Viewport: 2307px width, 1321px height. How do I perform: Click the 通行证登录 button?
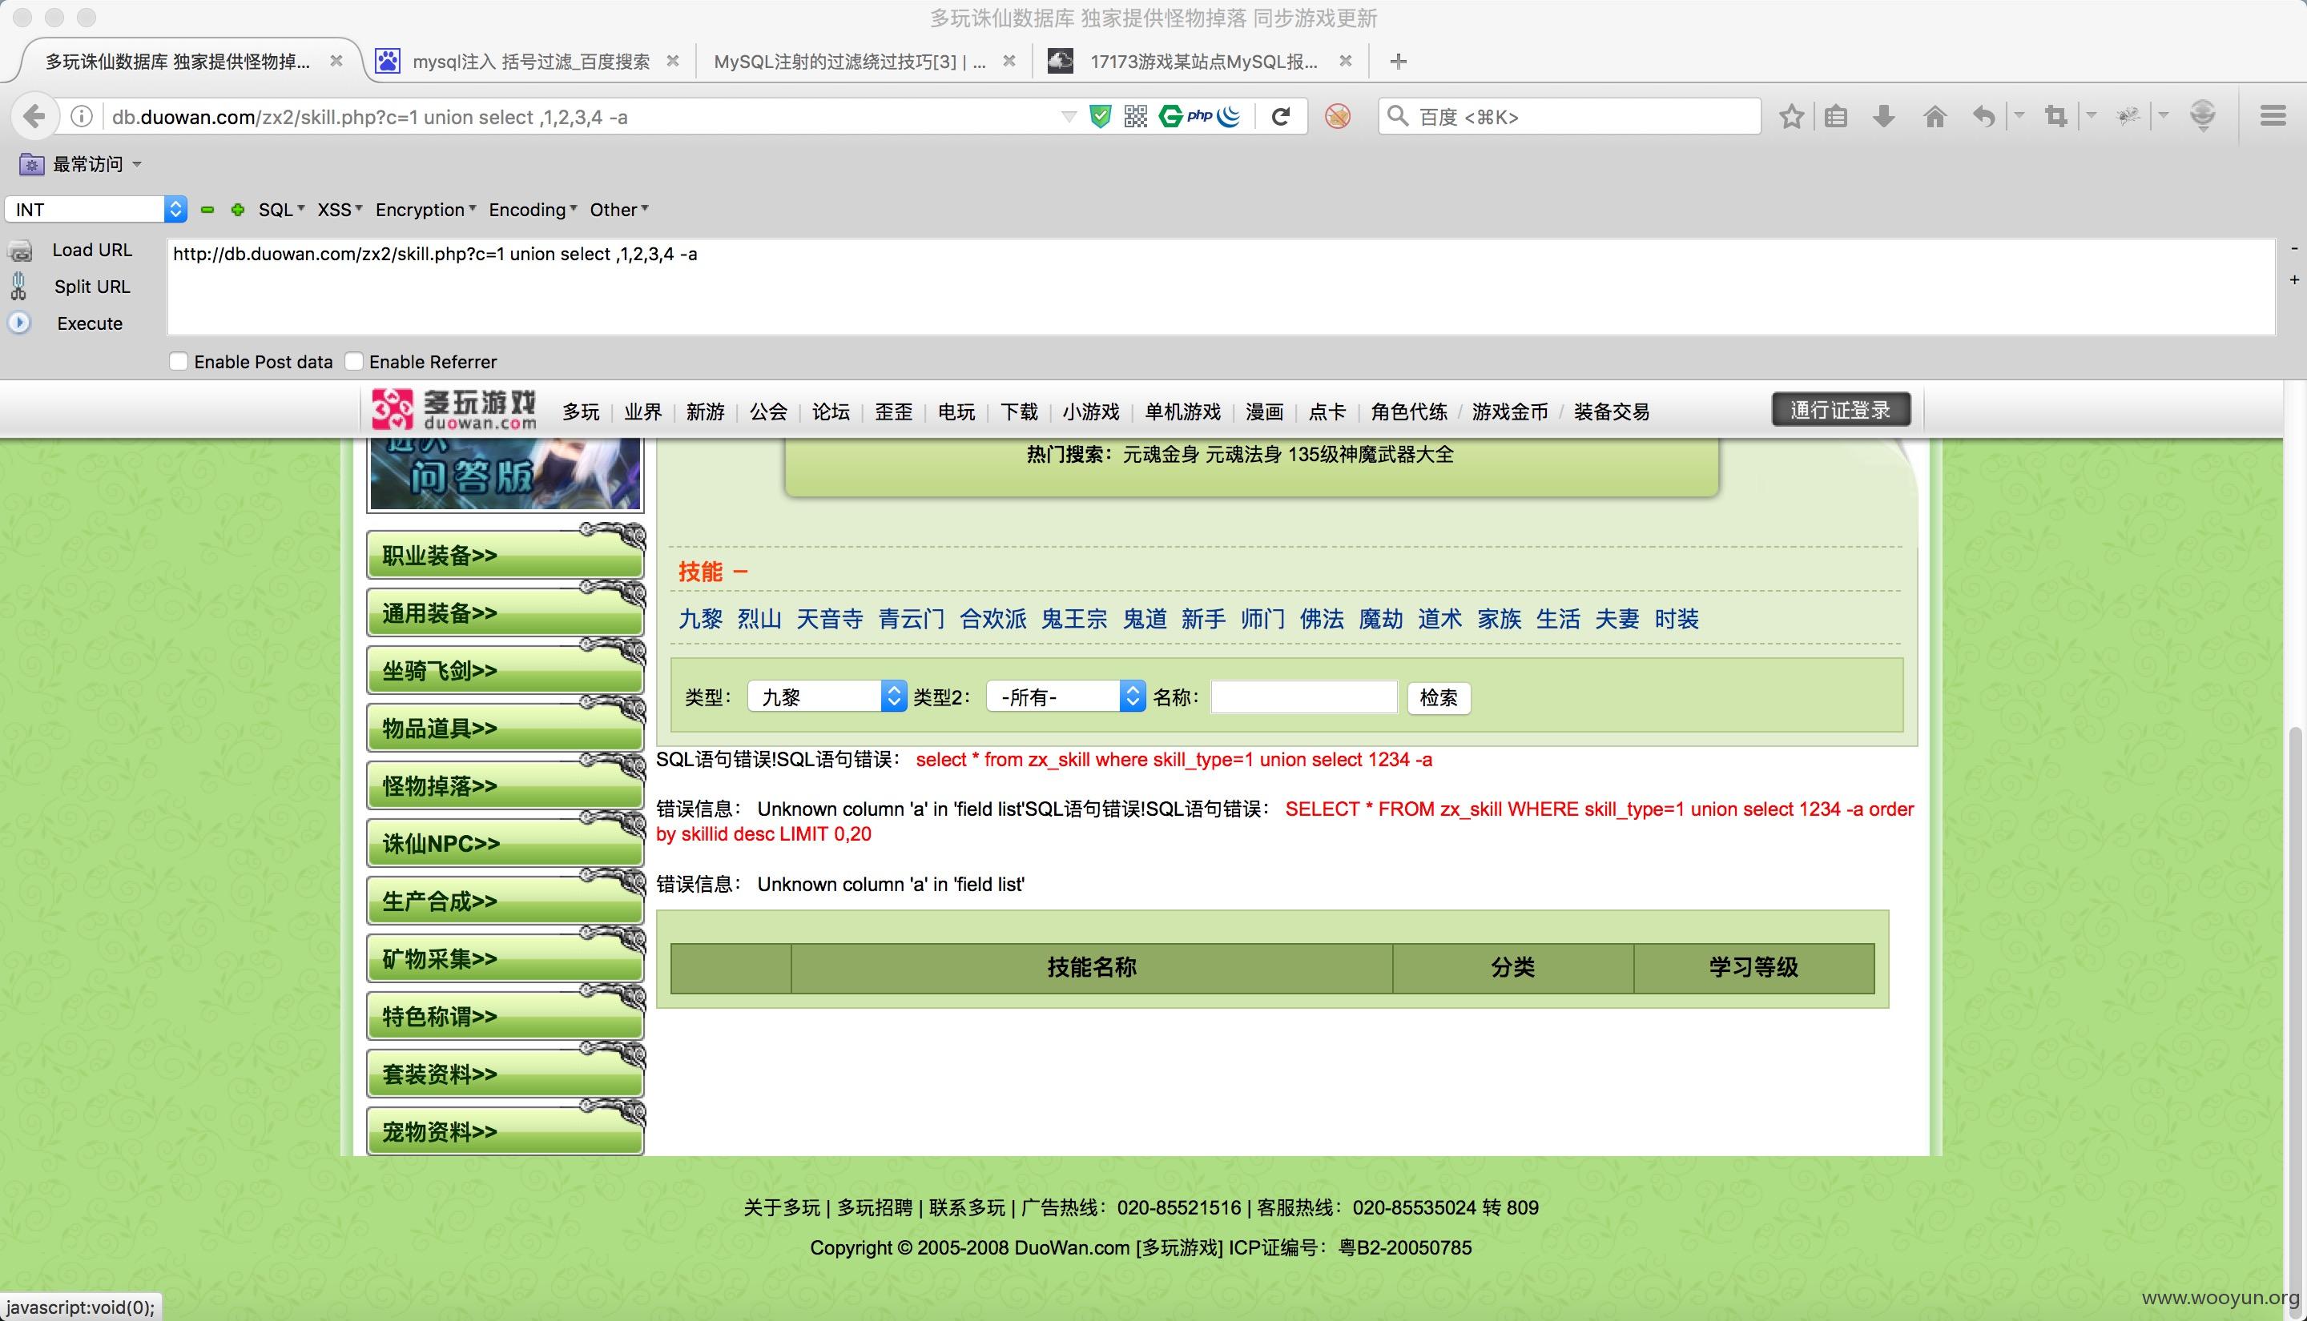point(1841,410)
